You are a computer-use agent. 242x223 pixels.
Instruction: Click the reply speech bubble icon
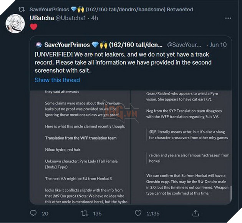click(x=33, y=213)
